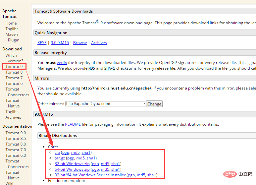Open Tomcat 7.0 documentation link
This screenshot has width=256, height=185.
[x=16, y=150]
